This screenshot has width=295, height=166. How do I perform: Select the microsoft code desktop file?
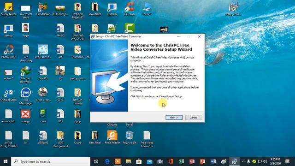26,12
